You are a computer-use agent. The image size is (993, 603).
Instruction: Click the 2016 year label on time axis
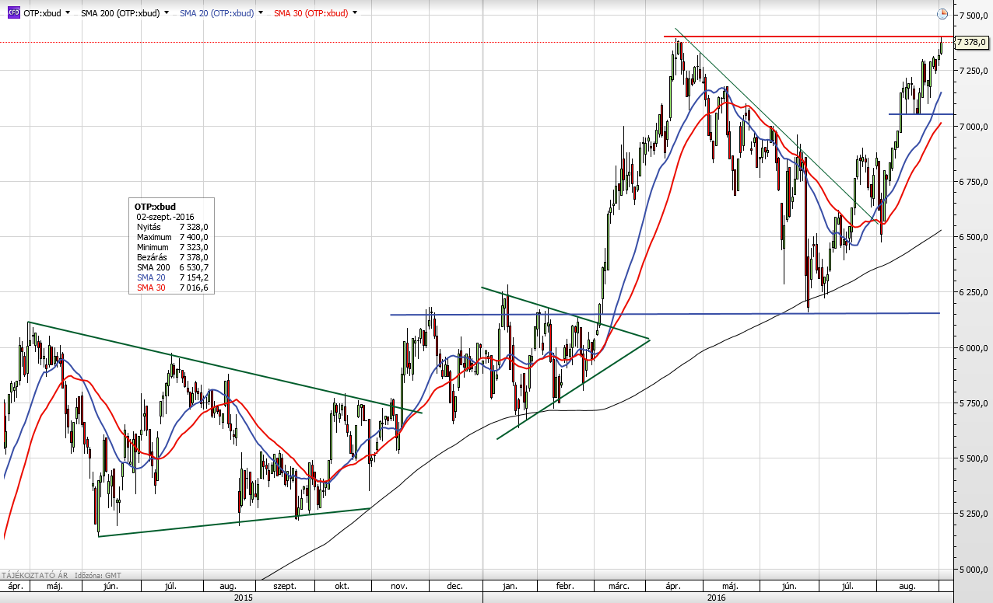(x=717, y=597)
